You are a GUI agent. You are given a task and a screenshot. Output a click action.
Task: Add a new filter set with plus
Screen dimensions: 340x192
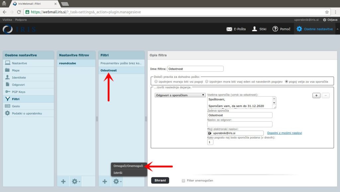pyautogui.click(x=63, y=181)
